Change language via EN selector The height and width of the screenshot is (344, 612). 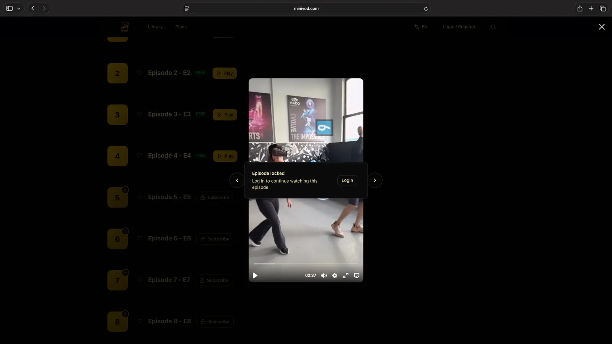pos(421,27)
